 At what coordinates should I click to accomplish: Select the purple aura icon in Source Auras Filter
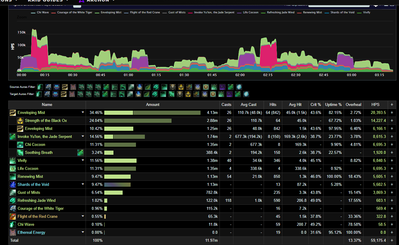[x=222, y=87]
